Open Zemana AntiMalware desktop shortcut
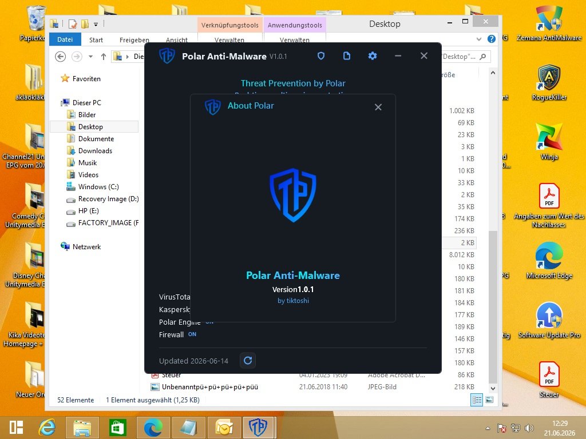586x439 pixels. [549, 24]
